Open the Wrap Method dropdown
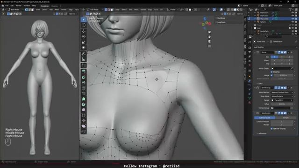The height and width of the screenshot is (168, 299). (282, 92)
